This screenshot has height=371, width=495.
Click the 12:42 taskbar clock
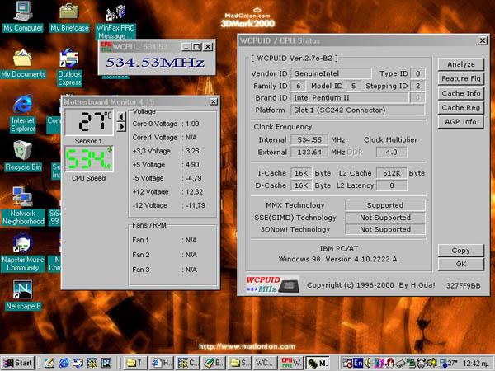477,363
